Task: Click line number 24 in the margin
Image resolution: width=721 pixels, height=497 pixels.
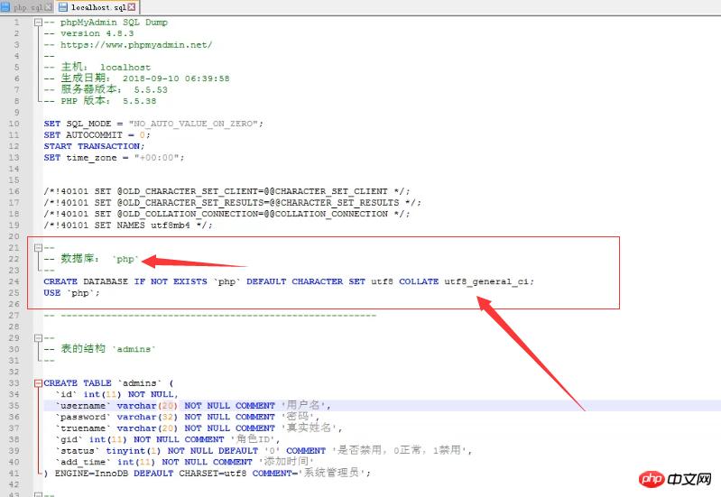Action: point(14,281)
